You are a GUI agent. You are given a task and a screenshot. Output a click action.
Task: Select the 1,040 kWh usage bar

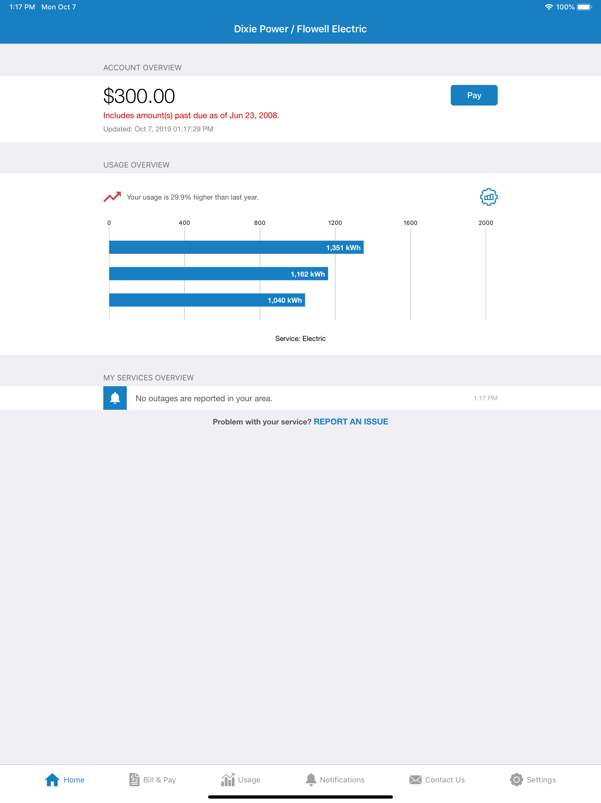tap(207, 300)
